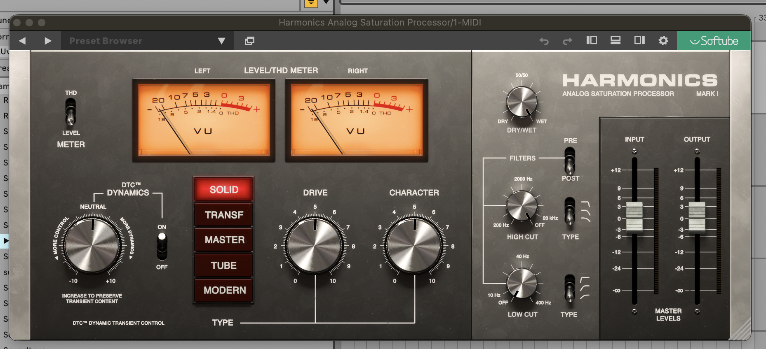Redo the last change
Viewport: 766px width, 349px height.
[x=568, y=41]
